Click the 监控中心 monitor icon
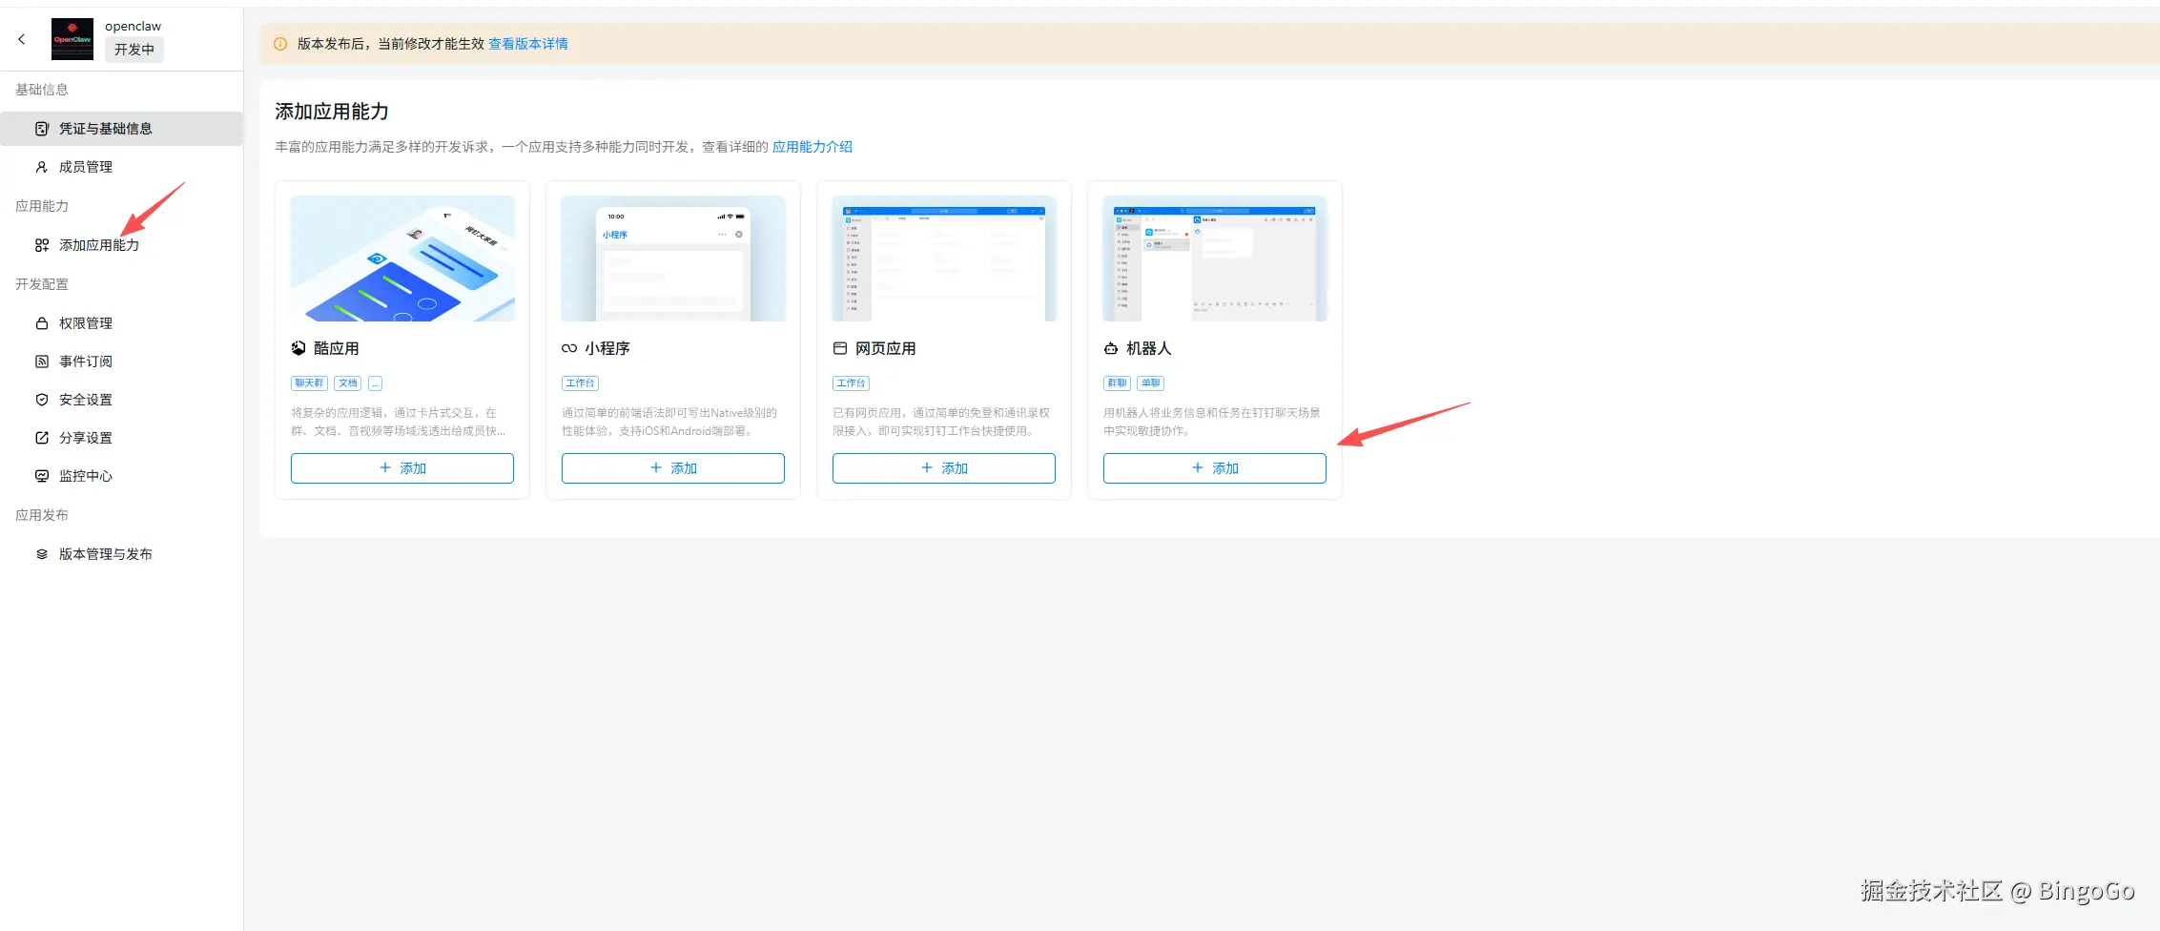This screenshot has height=931, width=2160. click(x=40, y=475)
